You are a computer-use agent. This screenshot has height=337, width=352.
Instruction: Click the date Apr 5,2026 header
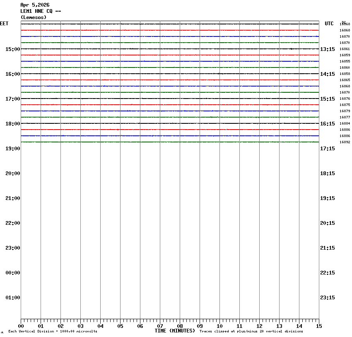35,5
